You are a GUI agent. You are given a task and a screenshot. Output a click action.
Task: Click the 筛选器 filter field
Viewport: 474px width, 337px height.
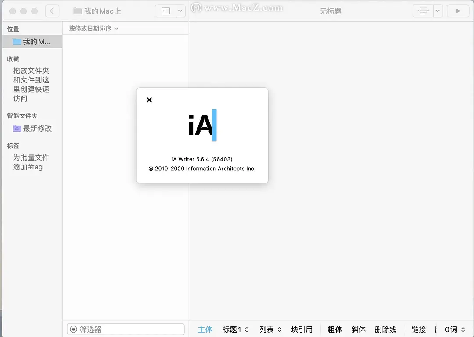tap(126, 329)
